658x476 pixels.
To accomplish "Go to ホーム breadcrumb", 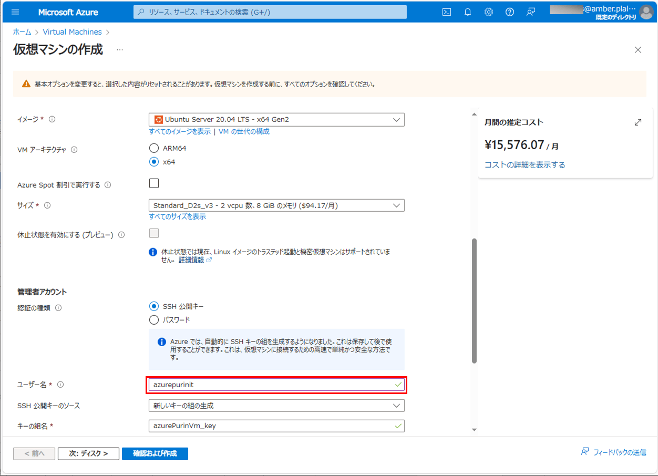I will pos(22,32).
